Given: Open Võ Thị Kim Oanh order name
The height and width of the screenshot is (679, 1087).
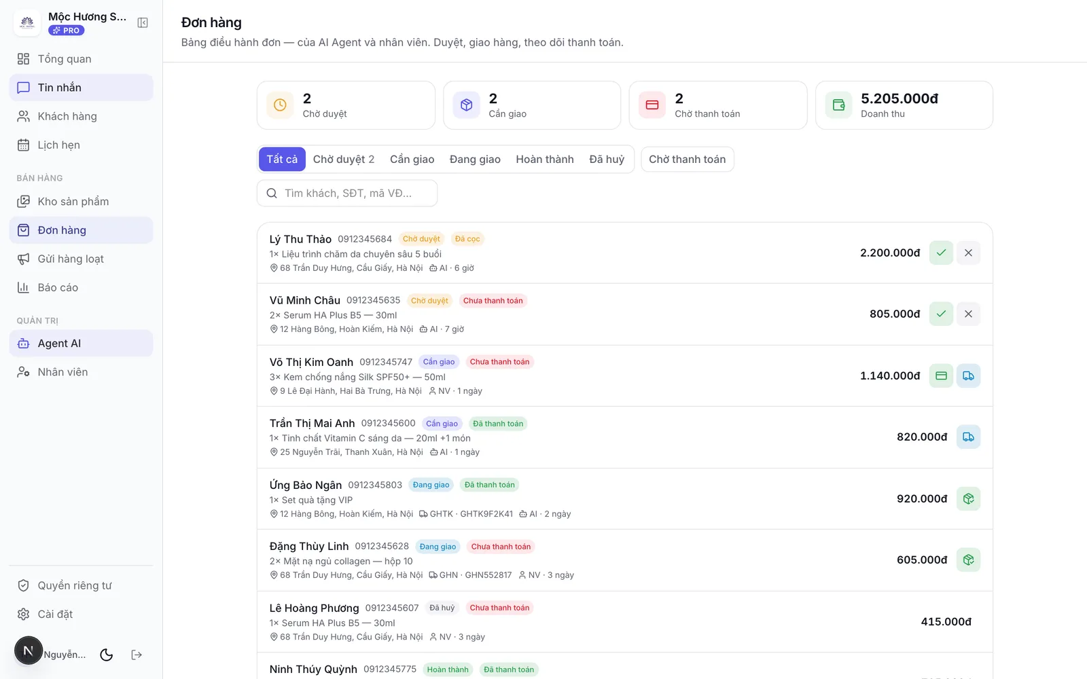Looking at the screenshot, I should [311, 362].
